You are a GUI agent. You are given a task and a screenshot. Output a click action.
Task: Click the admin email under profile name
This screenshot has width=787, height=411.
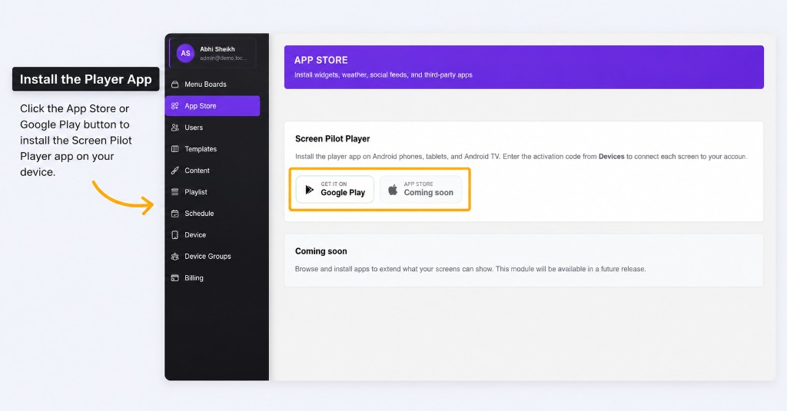coord(224,58)
